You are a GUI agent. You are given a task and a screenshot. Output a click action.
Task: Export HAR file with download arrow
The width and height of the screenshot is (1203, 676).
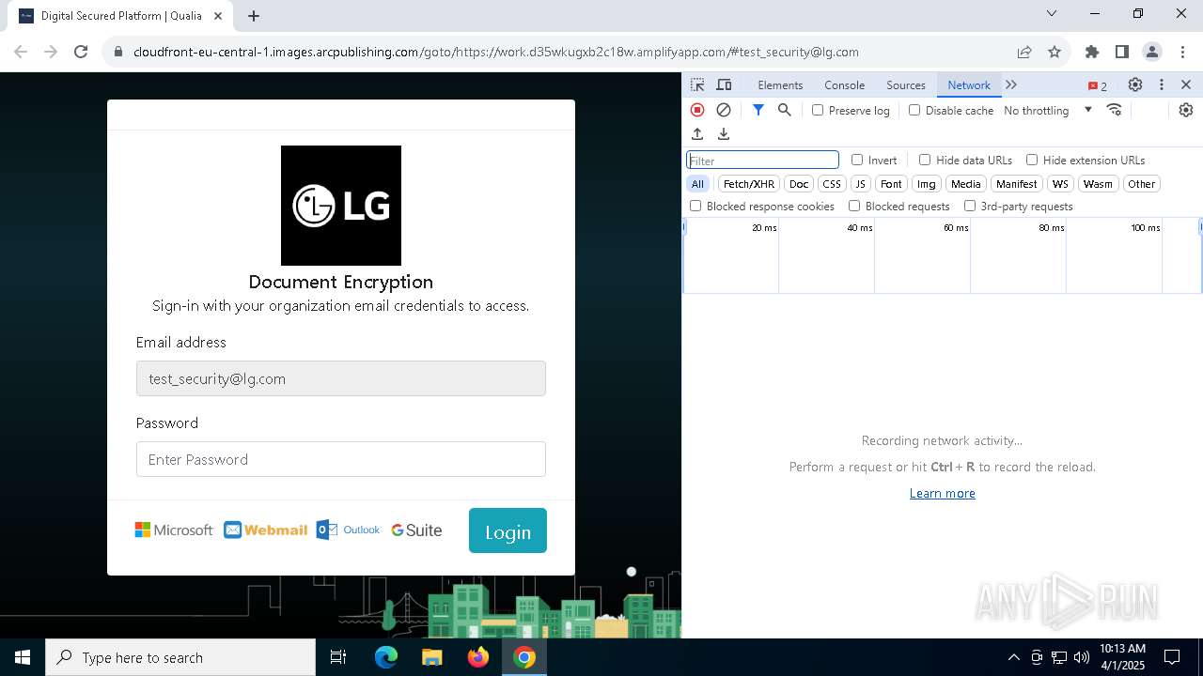(724, 134)
